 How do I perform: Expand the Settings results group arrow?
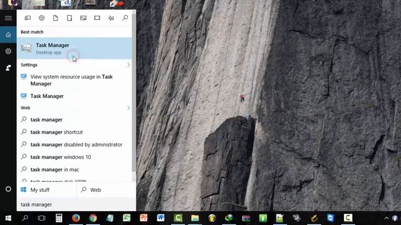(x=128, y=65)
